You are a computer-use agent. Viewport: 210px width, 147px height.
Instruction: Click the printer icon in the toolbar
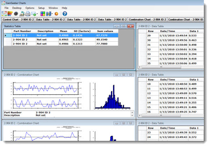click(x=28, y=14)
